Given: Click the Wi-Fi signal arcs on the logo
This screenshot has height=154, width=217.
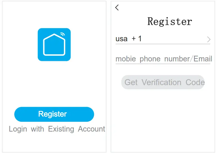Looking at the screenshot, I should pos(62,34).
